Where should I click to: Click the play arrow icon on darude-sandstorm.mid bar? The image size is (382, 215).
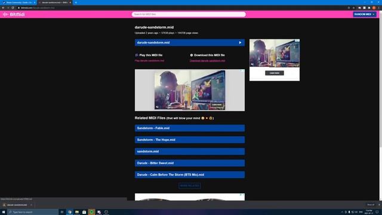(x=240, y=42)
